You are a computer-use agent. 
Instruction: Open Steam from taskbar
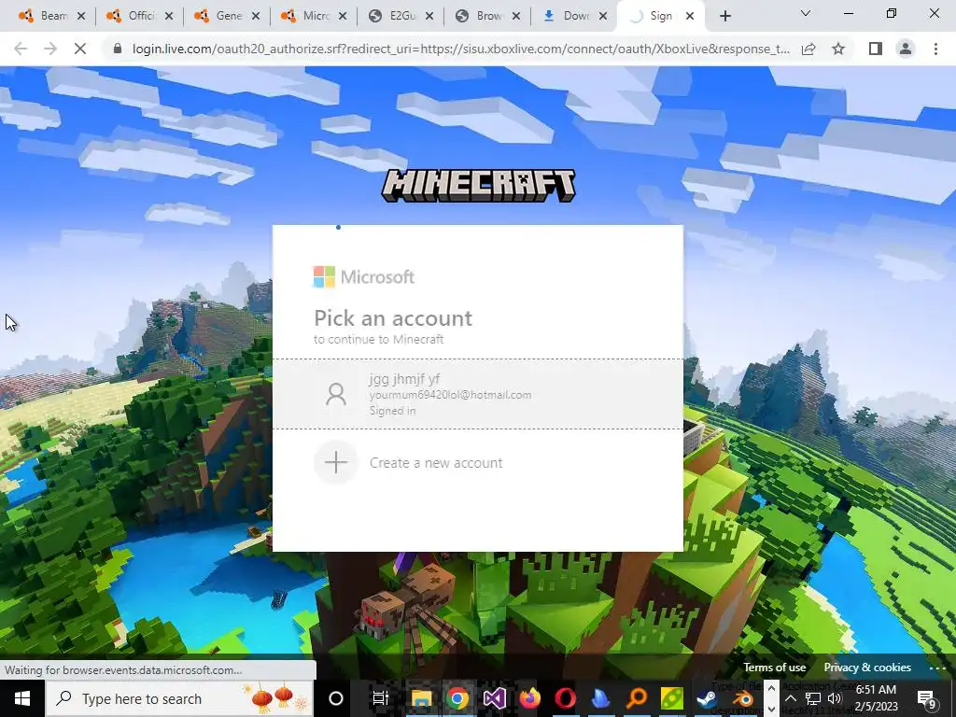tap(708, 698)
